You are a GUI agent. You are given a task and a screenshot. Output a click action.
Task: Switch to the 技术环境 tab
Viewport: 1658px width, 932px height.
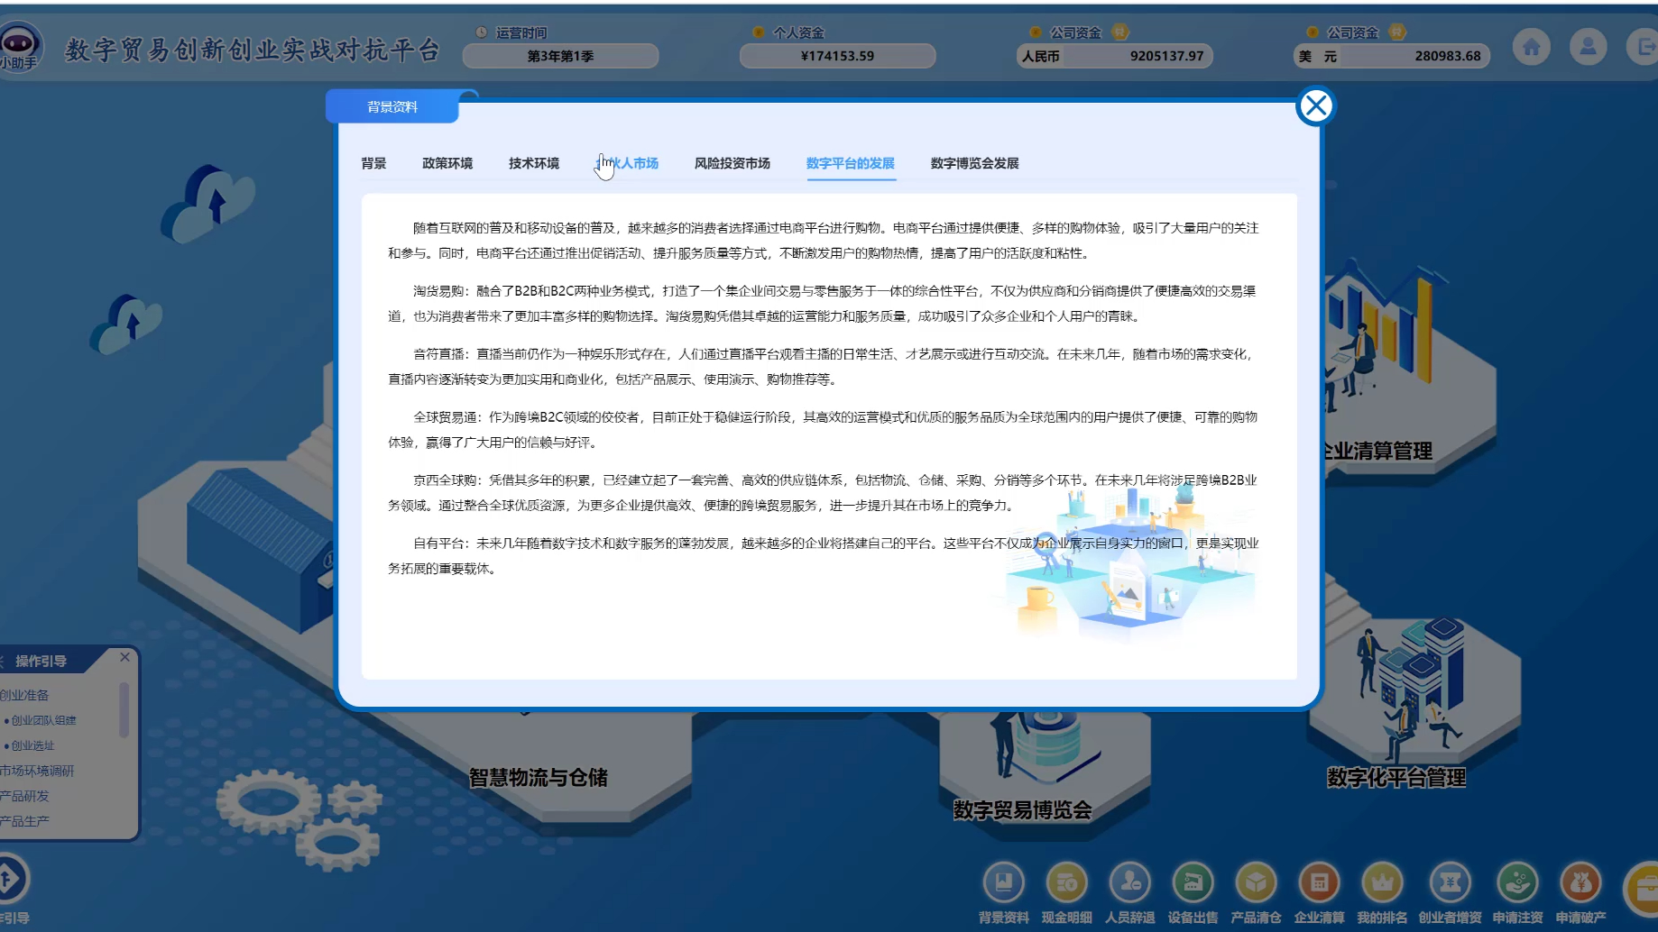534,163
